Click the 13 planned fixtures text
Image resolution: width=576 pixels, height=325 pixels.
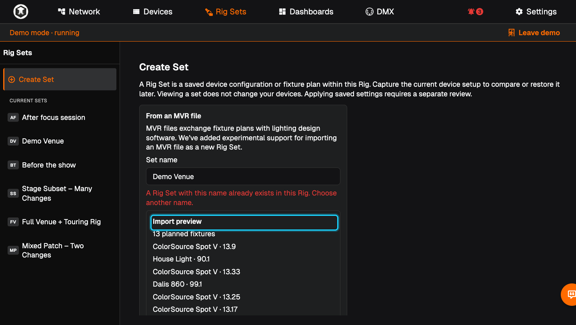(184, 234)
